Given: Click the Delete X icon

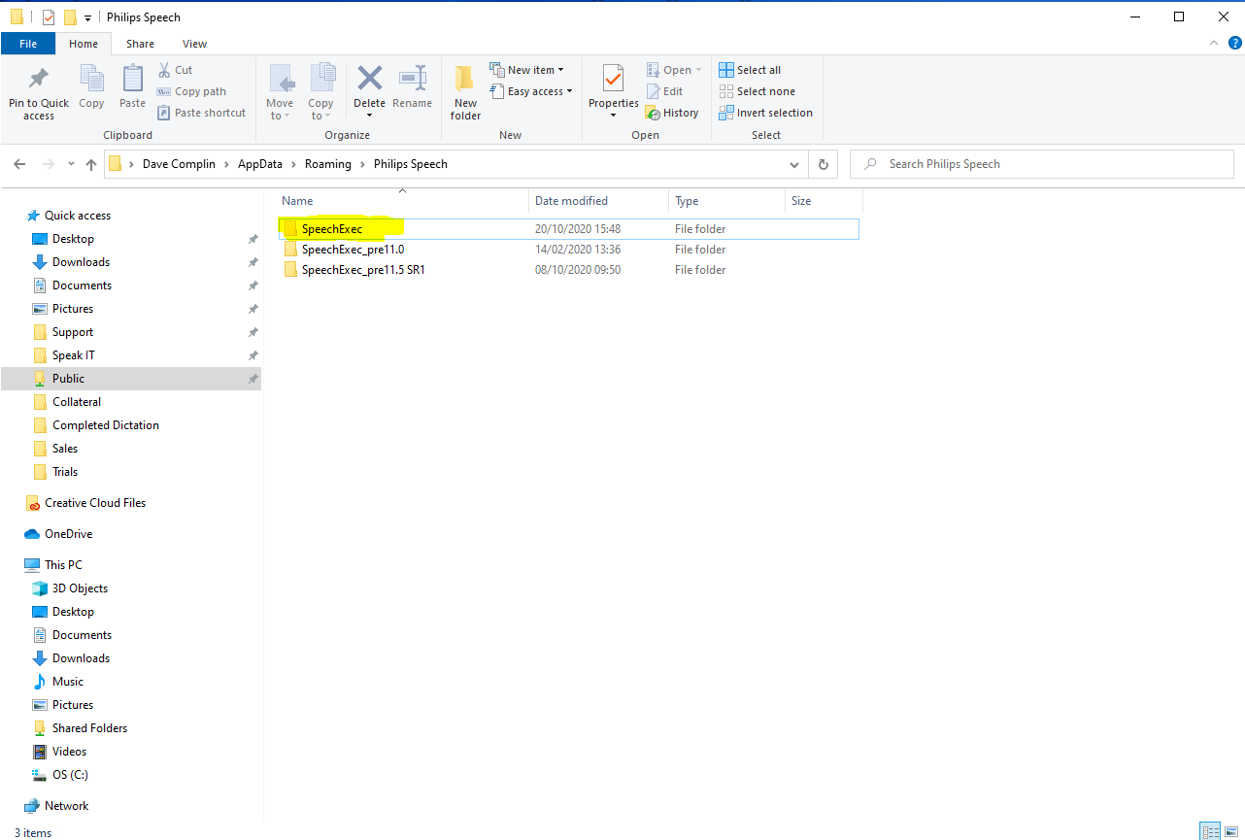Looking at the screenshot, I should 369,79.
